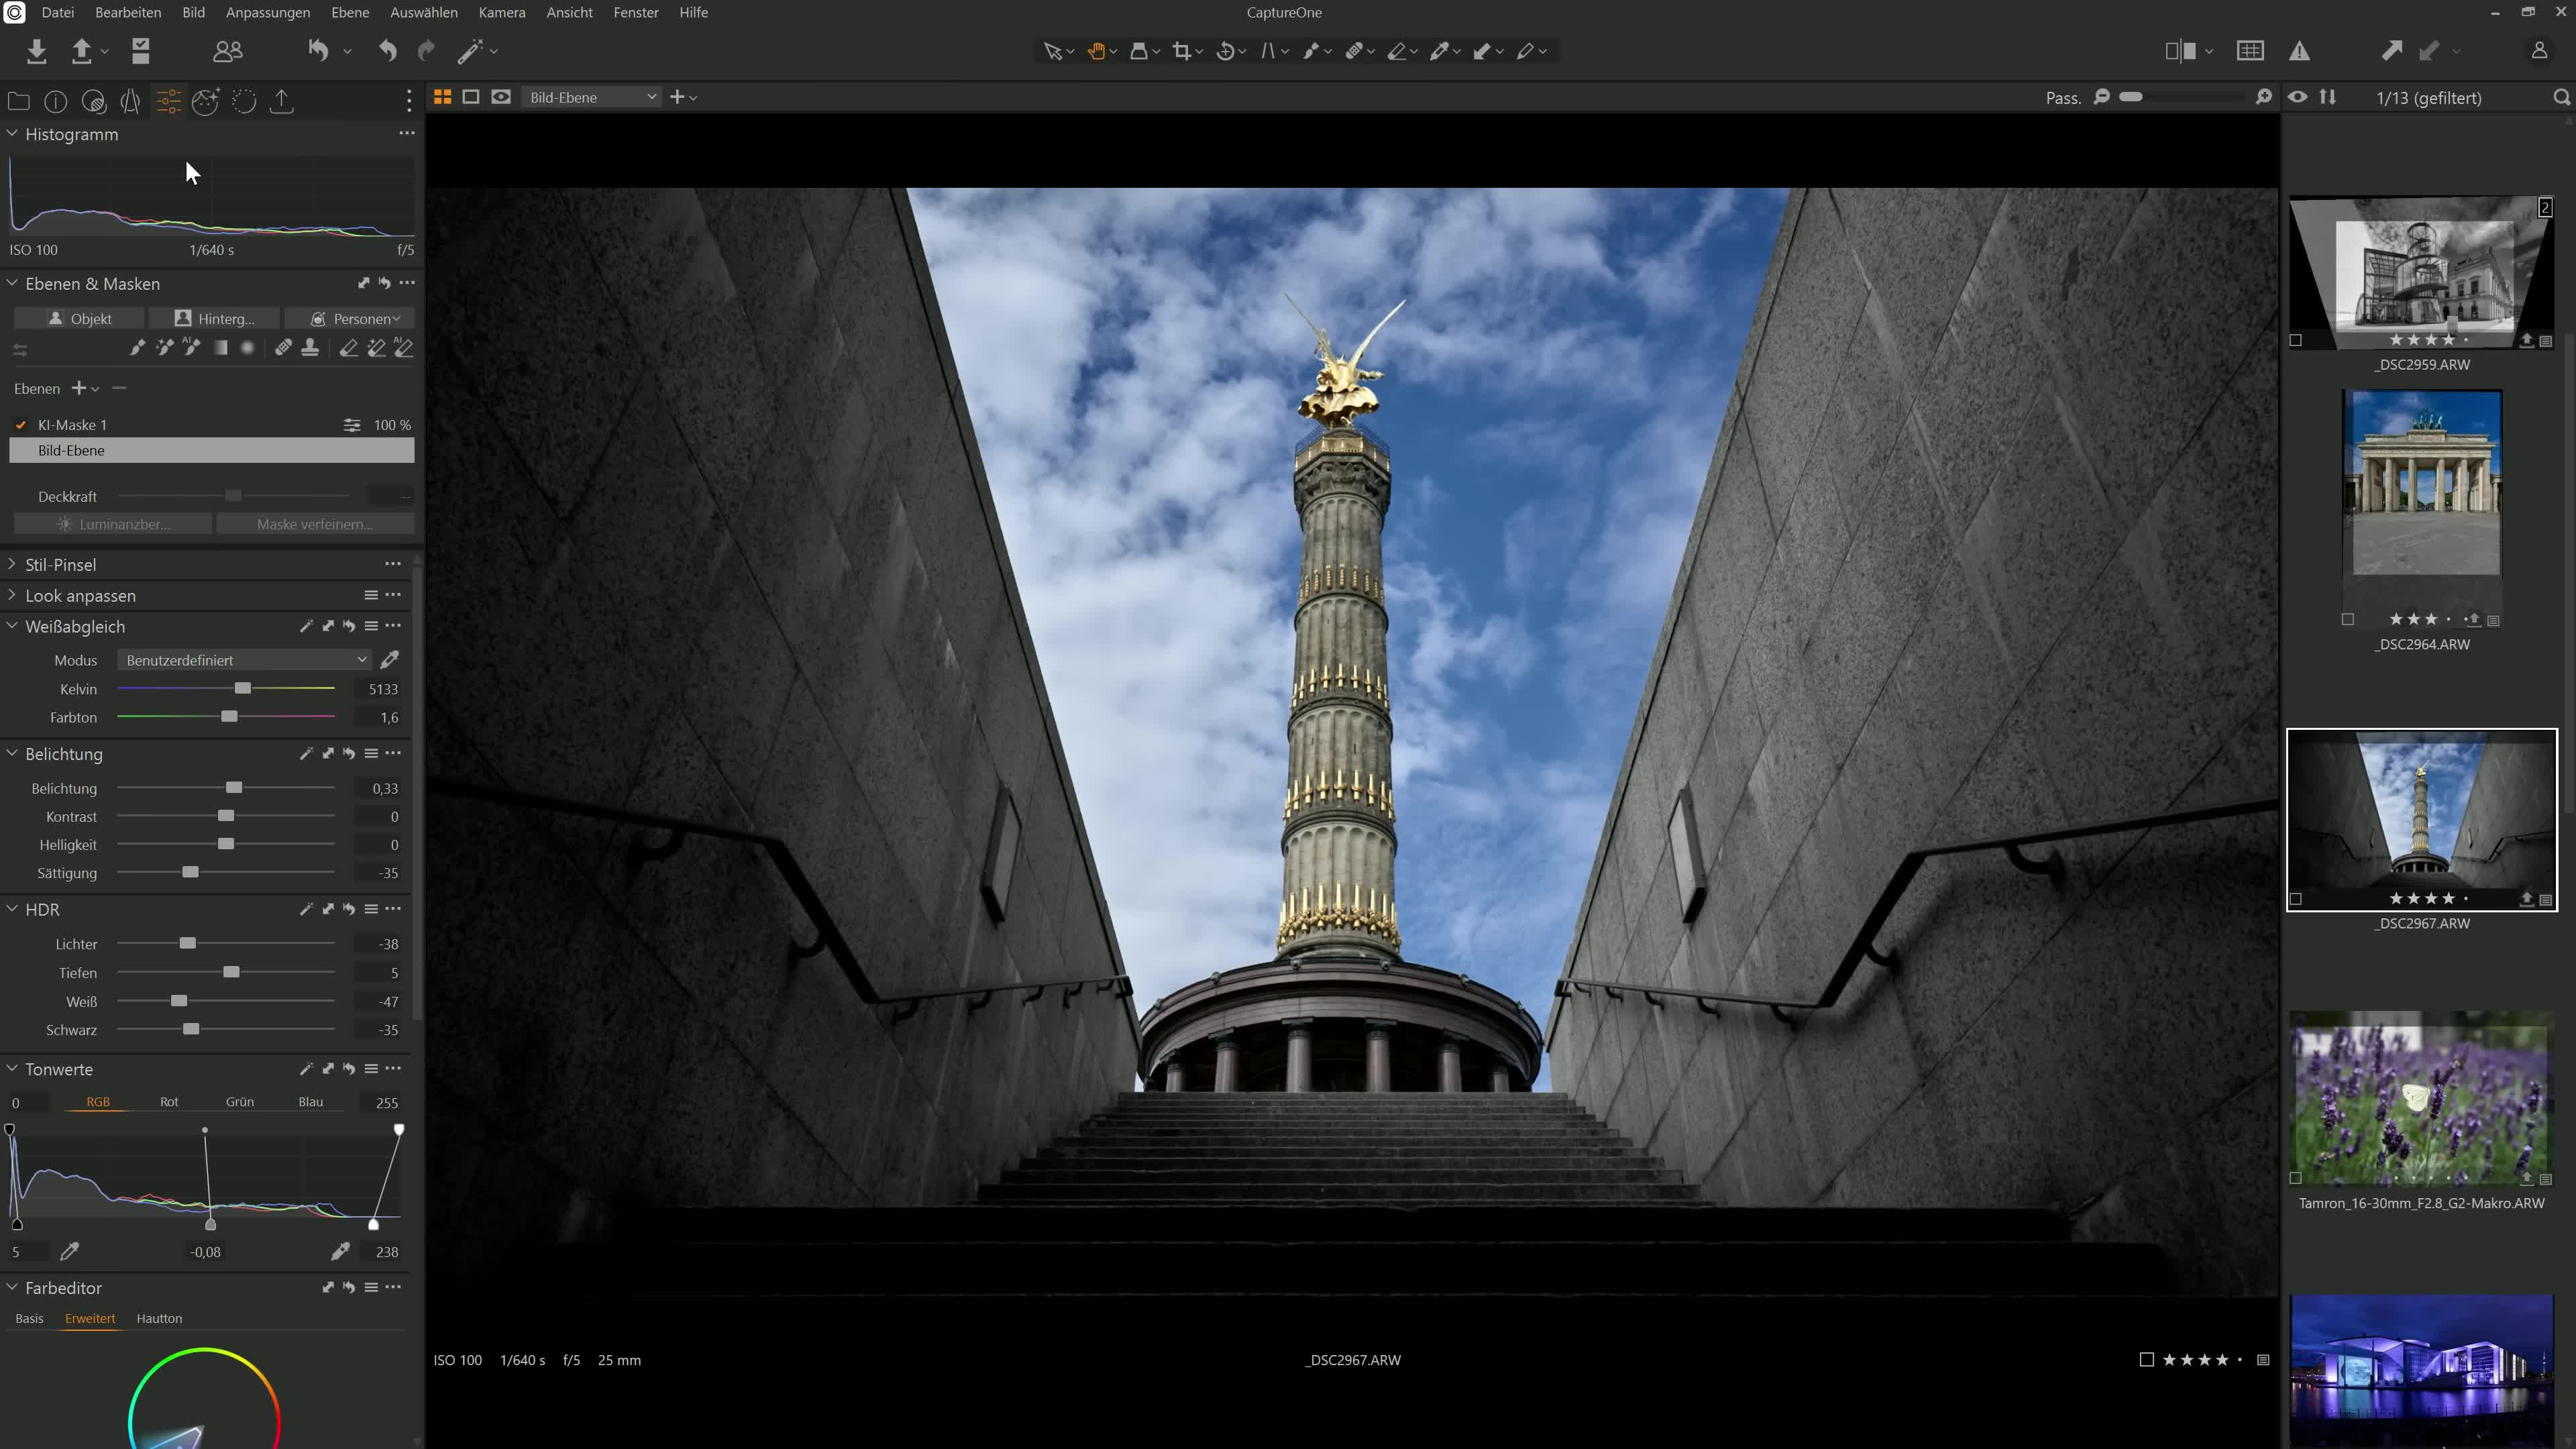Collapse the HDR panel
Image resolution: width=2576 pixels, height=1449 pixels.
(12, 909)
